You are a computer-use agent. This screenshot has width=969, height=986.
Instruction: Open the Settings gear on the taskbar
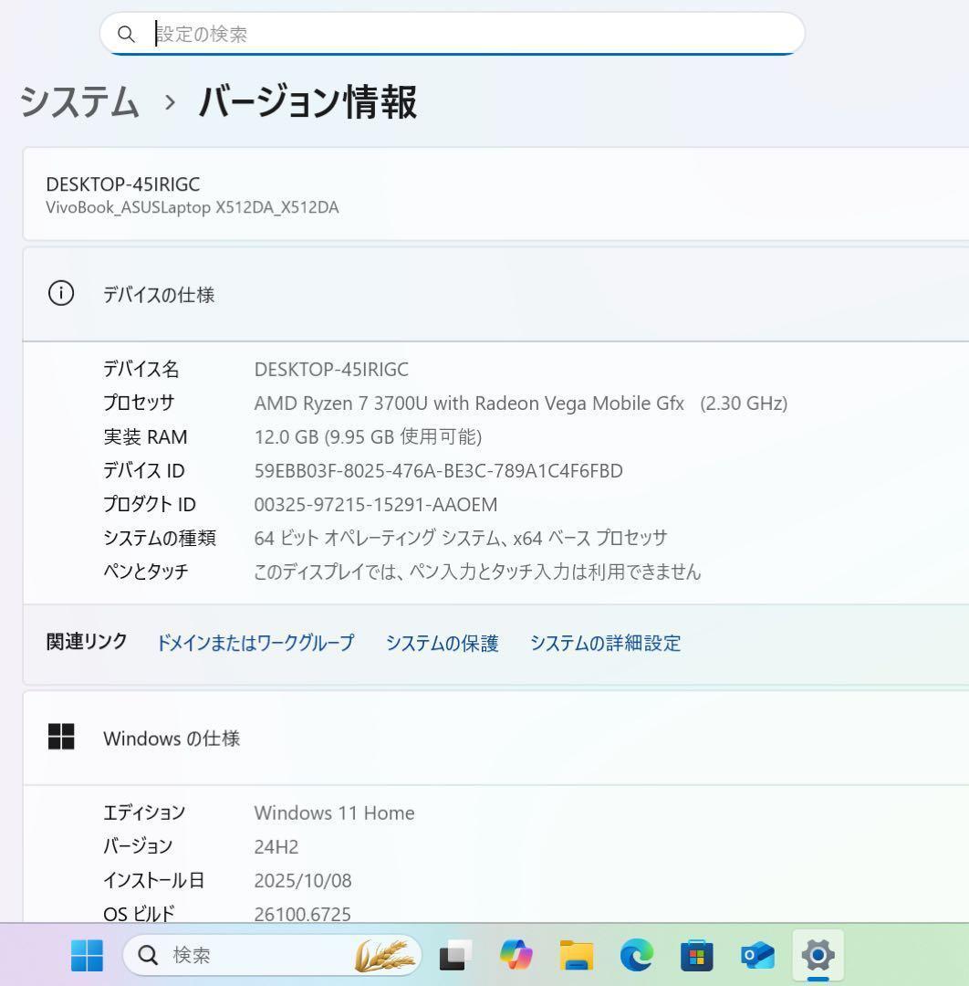[x=817, y=956]
